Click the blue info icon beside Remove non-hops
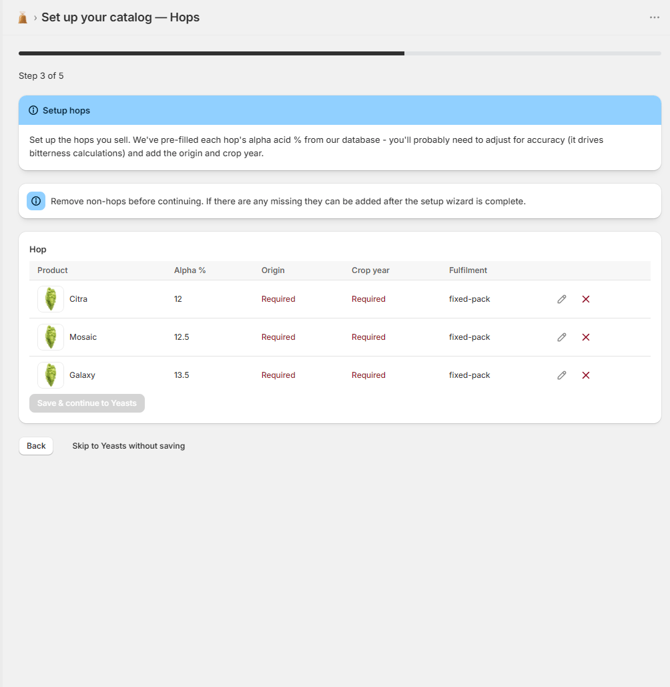The image size is (670, 687). coord(36,201)
